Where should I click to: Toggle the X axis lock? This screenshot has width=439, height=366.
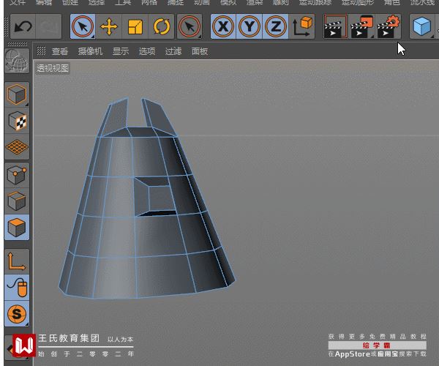tap(223, 26)
